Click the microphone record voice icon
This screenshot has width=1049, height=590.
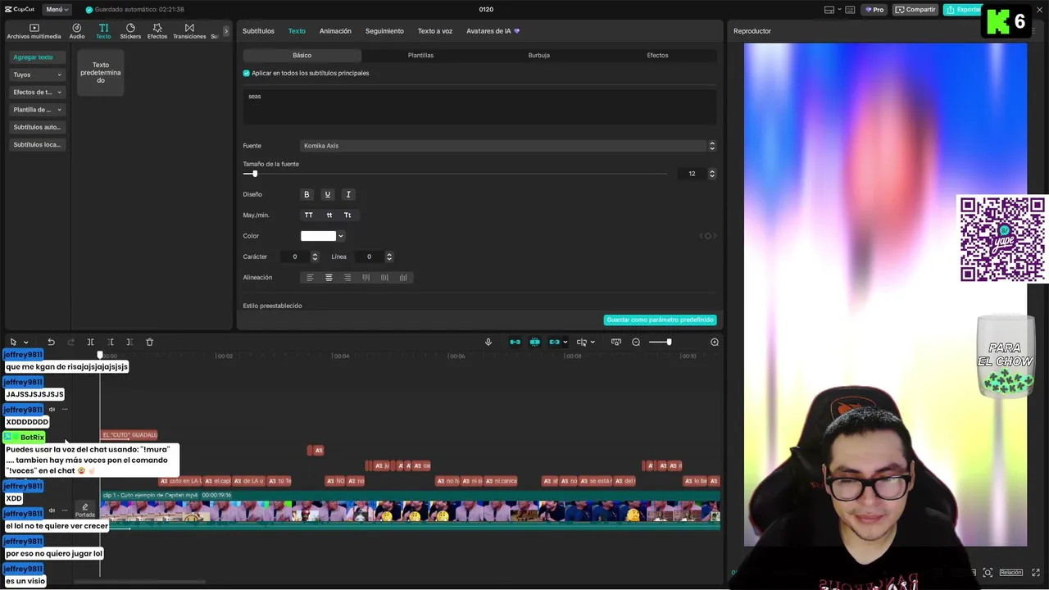pos(488,342)
